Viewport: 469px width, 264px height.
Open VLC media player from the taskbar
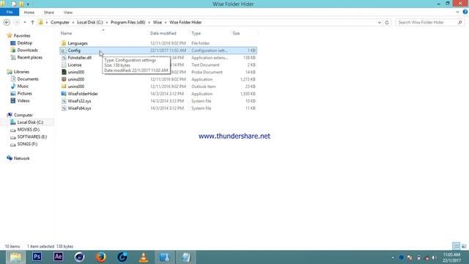[x=144, y=257]
